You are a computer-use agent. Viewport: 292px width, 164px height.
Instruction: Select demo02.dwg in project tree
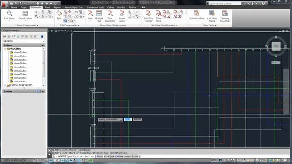coord(20,56)
